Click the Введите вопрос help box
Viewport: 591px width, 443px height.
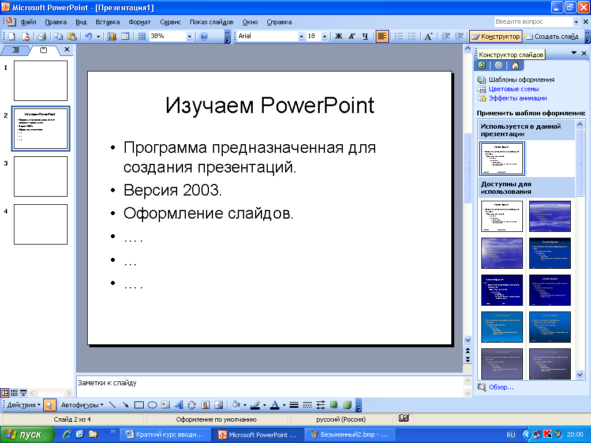pos(533,21)
